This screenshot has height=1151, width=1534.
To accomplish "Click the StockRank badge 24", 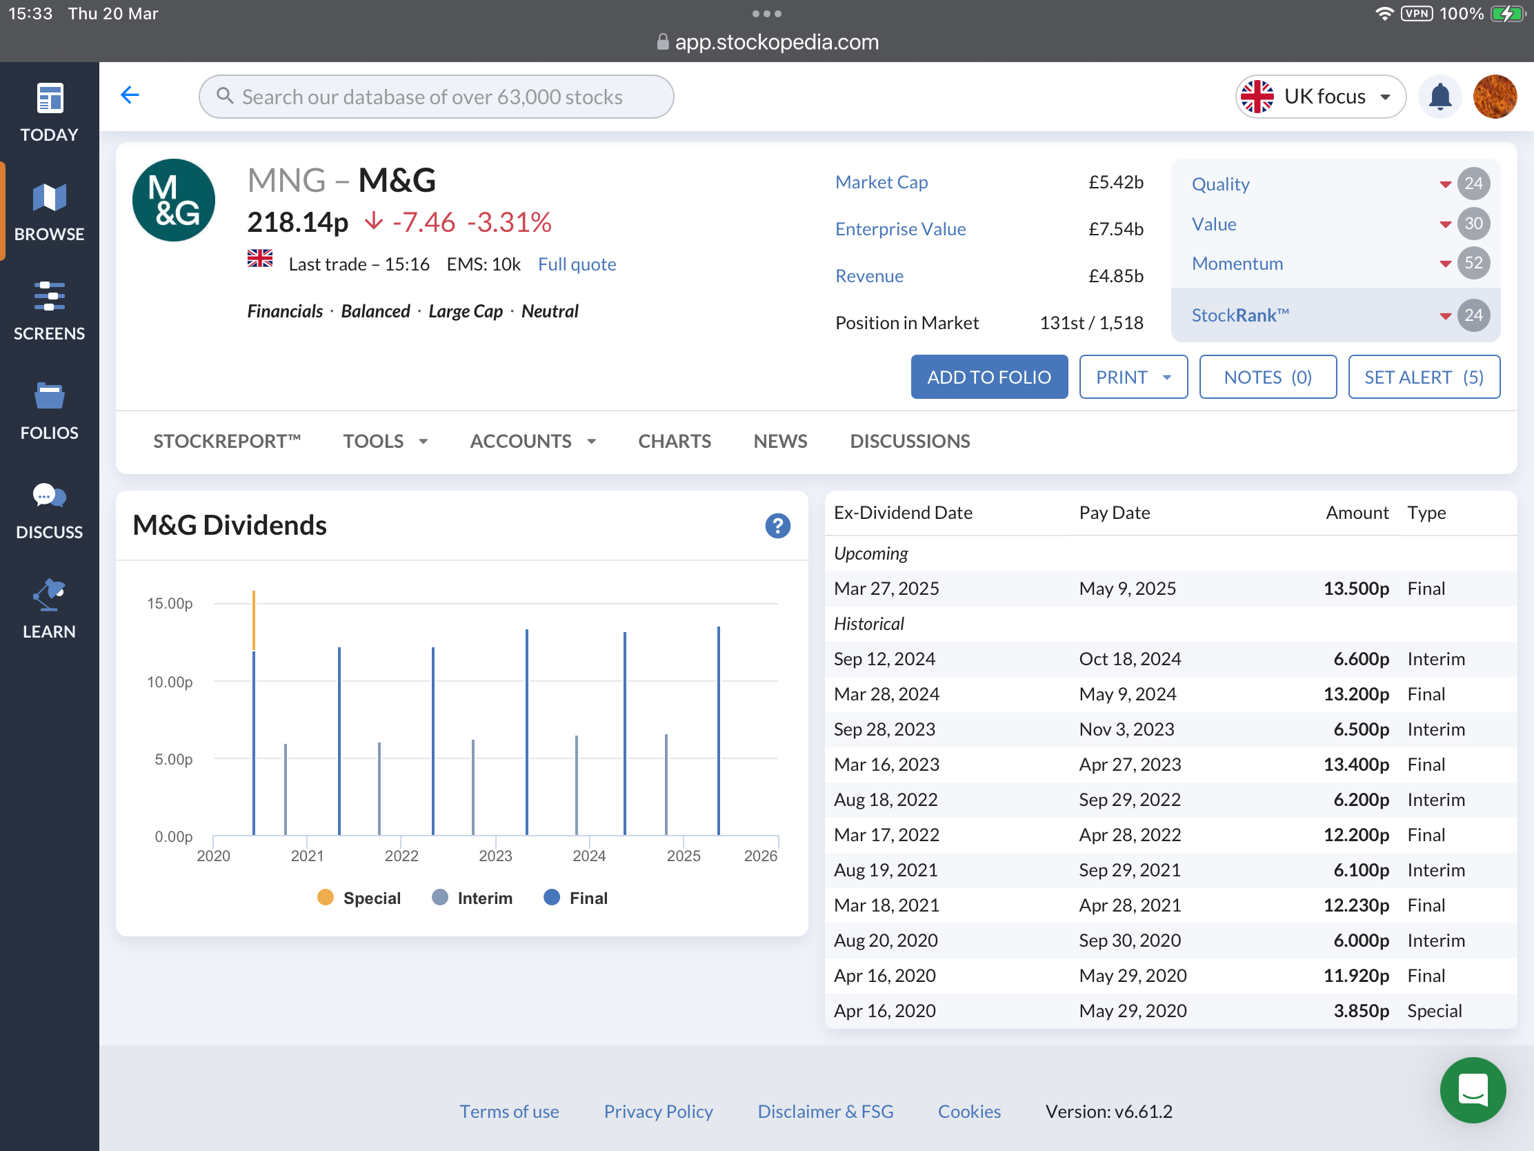I will click(x=1473, y=315).
